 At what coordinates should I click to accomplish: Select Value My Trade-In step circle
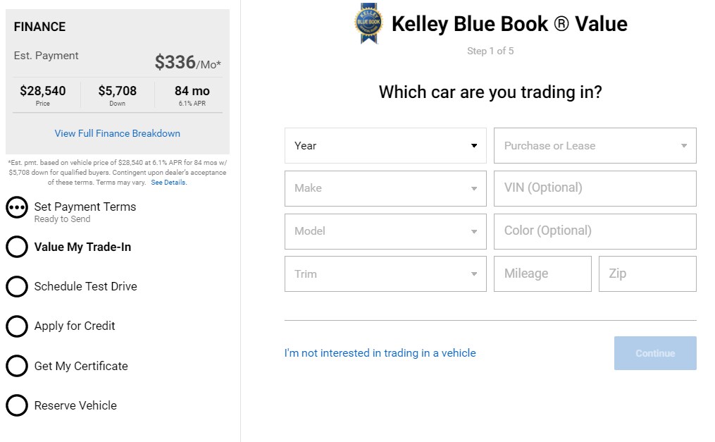[x=17, y=247]
